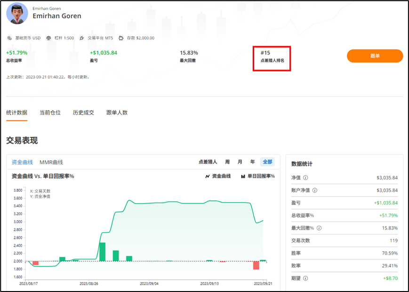Select the 资金曲线 chart tab

tap(22, 162)
